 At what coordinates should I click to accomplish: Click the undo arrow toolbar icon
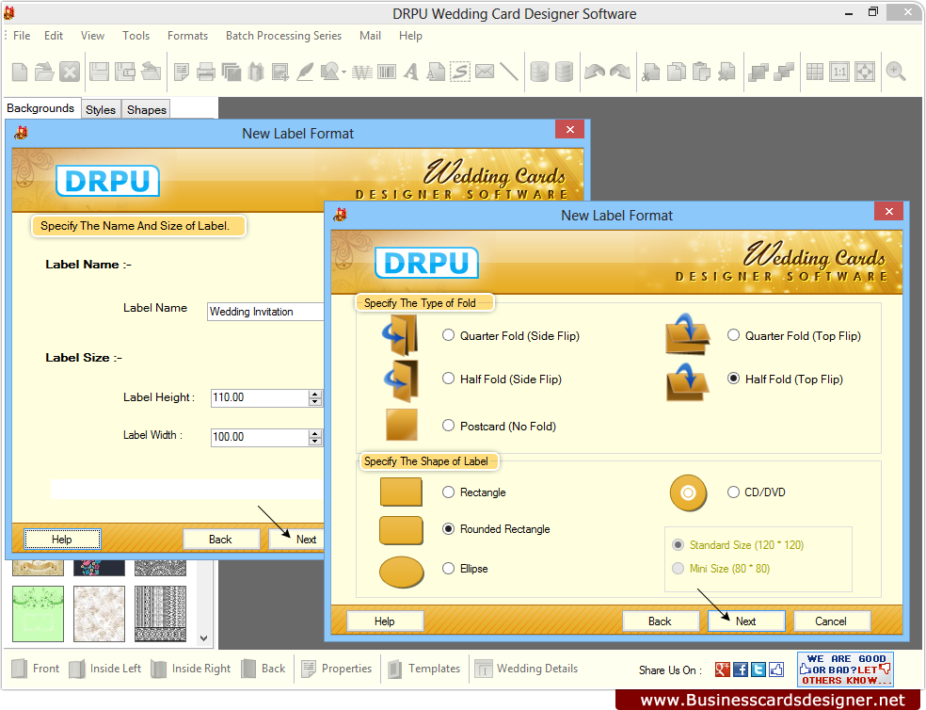[594, 73]
